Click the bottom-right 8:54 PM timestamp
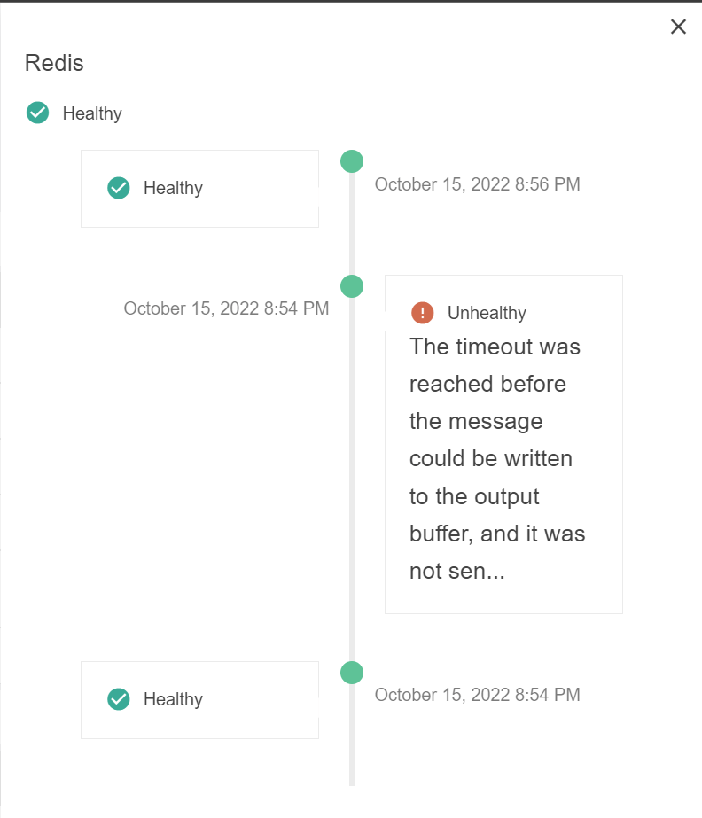Image resolution: width=702 pixels, height=818 pixels. [477, 695]
